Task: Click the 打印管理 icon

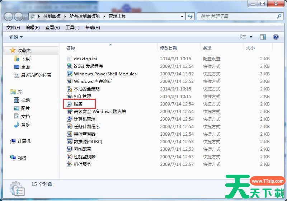Action: [69, 97]
